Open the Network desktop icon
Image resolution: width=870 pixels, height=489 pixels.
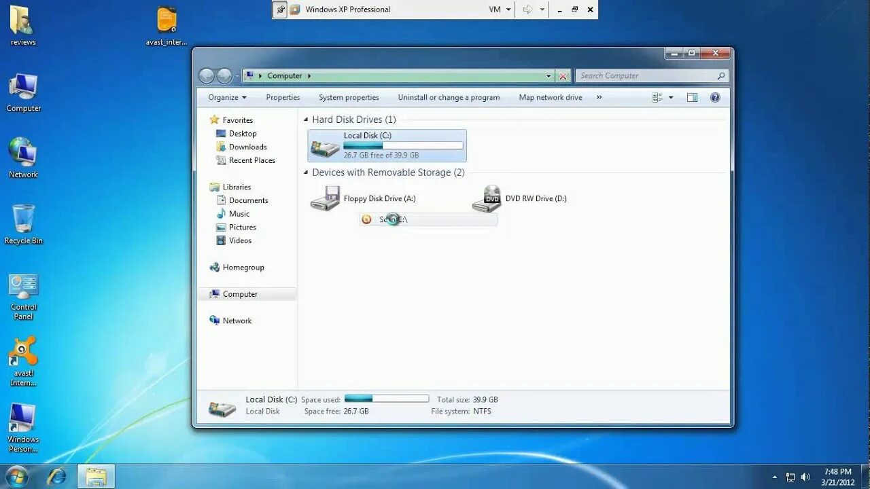click(x=23, y=158)
